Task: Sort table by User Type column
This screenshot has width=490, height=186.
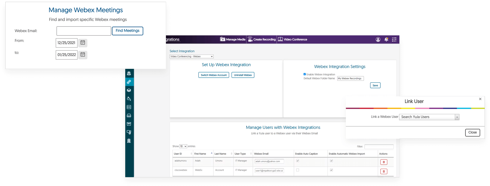Action: (x=243, y=154)
